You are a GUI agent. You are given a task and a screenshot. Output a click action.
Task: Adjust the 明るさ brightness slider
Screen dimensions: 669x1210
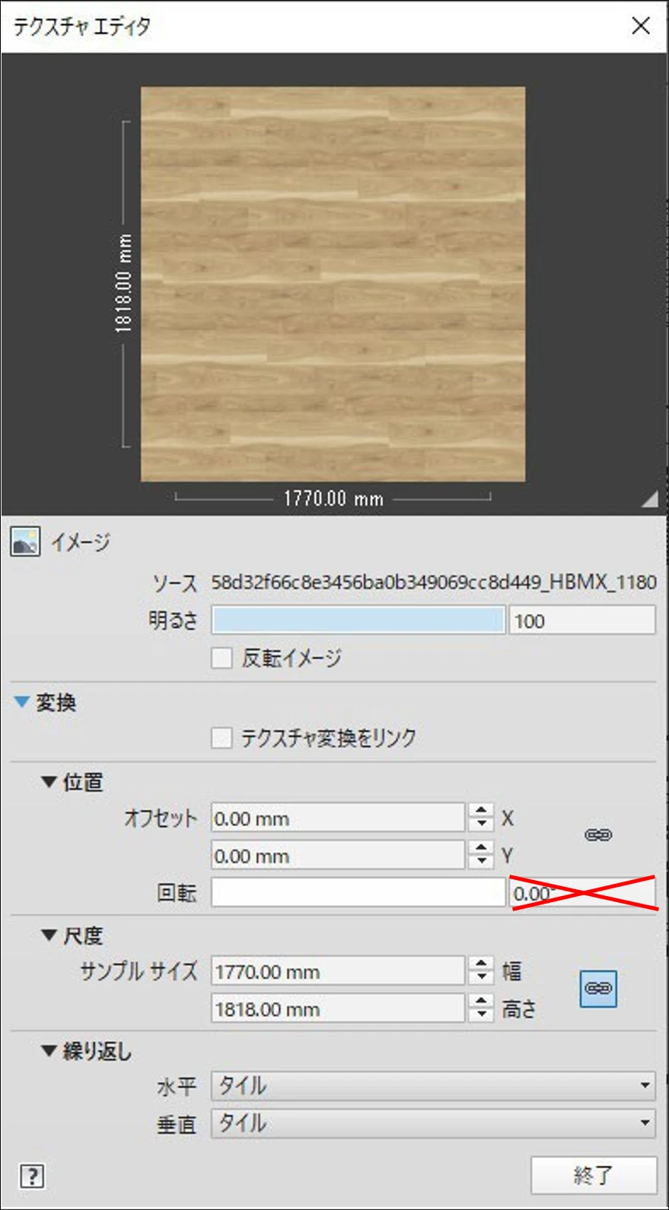358,620
